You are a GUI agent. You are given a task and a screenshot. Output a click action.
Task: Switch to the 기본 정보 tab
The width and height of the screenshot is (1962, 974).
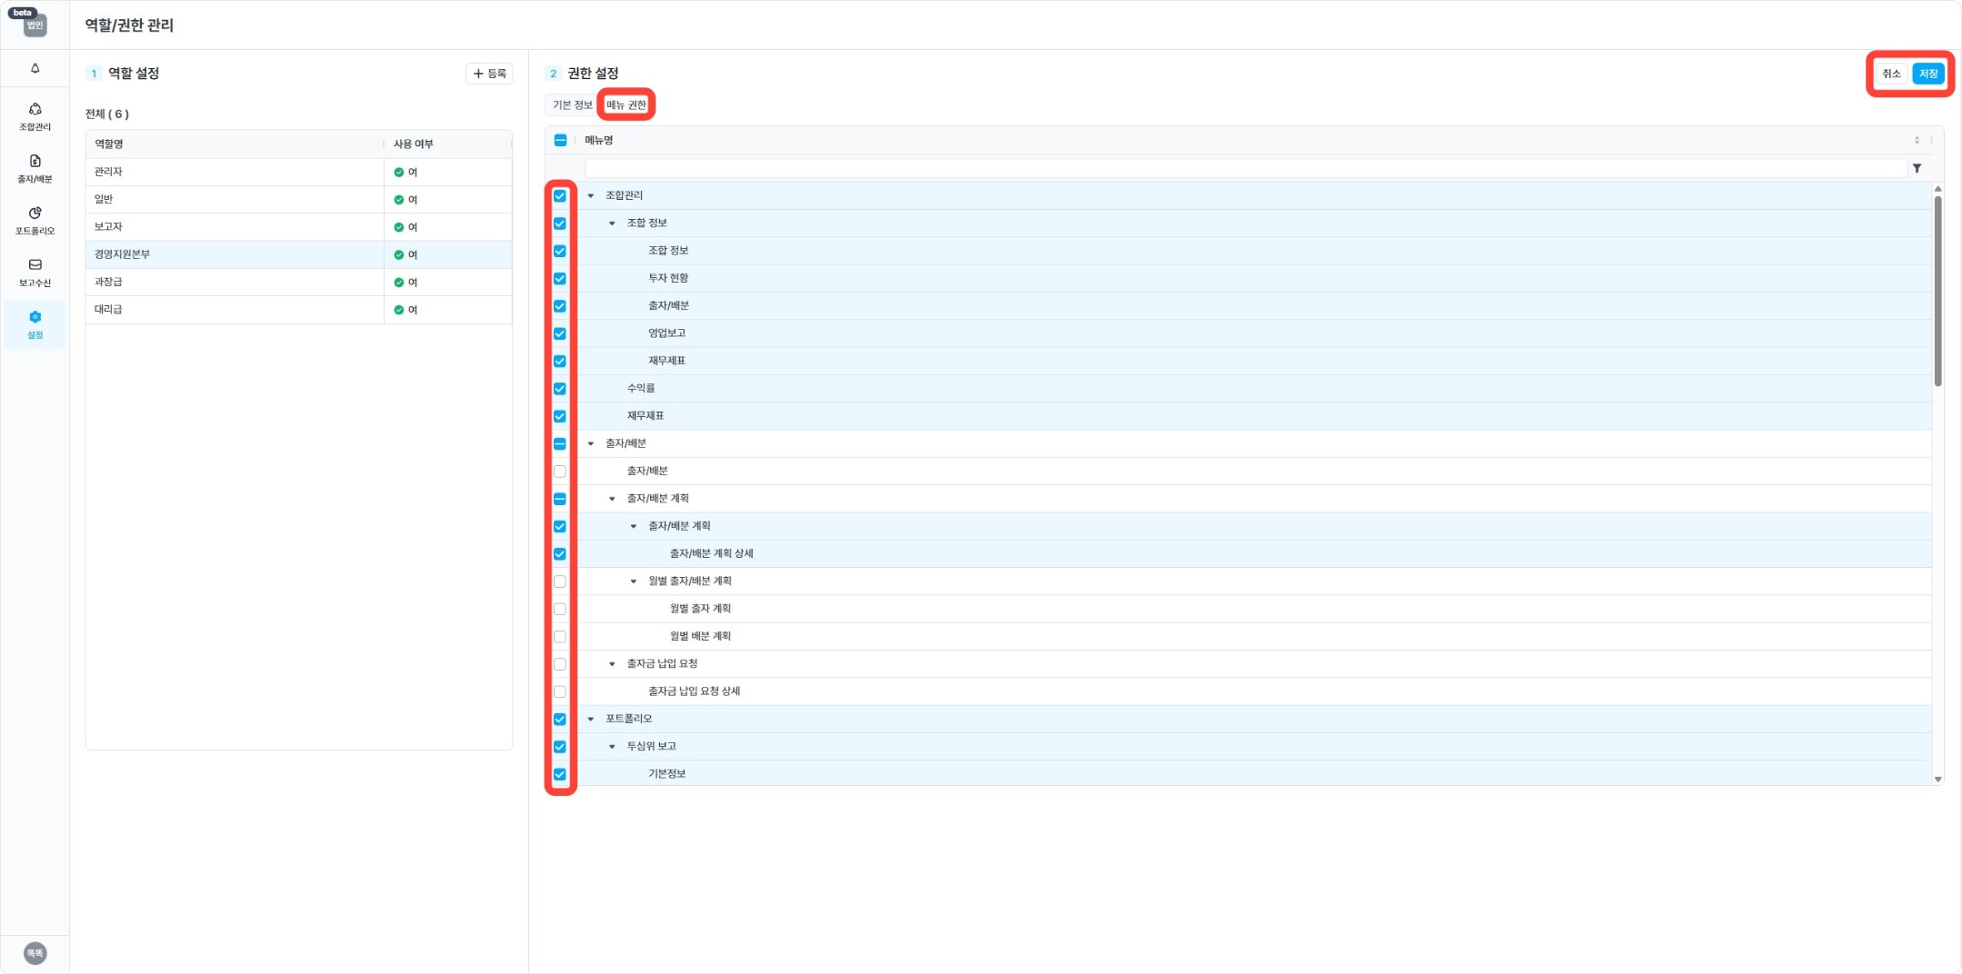[572, 105]
